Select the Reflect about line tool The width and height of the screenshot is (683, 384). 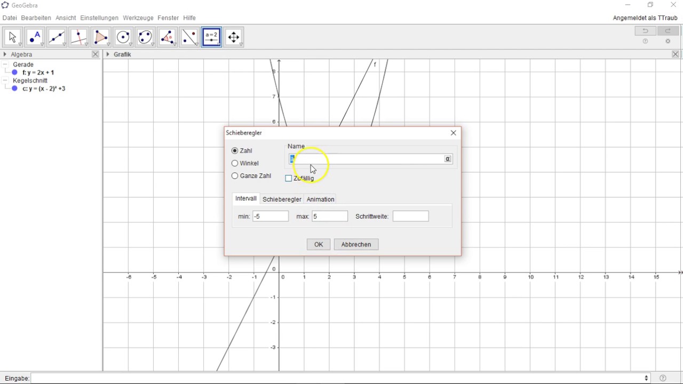click(x=189, y=37)
